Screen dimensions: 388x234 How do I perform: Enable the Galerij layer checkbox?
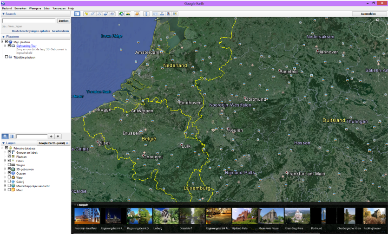click(9, 182)
